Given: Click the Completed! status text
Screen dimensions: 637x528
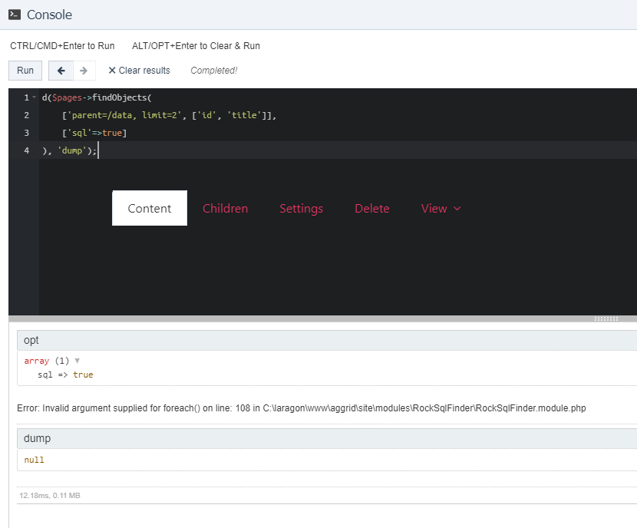Looking at the screenshot, I should click(x=213, y=71).
